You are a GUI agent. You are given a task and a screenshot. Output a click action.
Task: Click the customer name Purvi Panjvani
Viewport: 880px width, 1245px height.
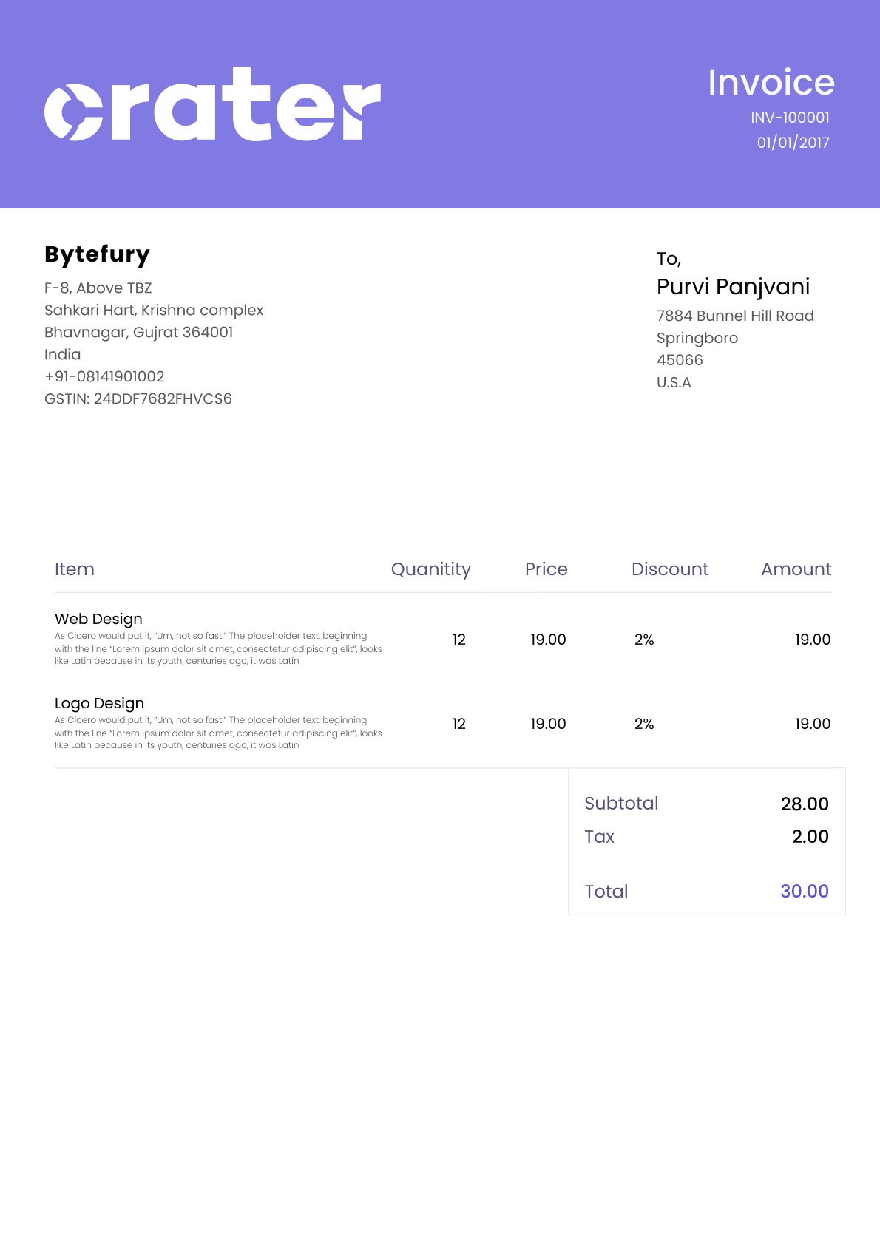(x=733, y=287)
